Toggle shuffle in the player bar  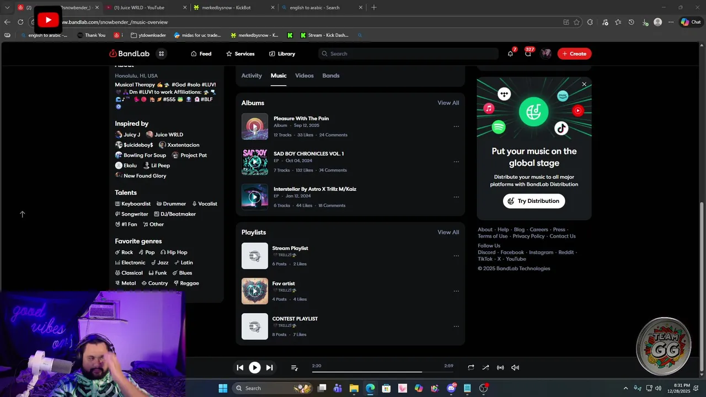click(485, 367)
